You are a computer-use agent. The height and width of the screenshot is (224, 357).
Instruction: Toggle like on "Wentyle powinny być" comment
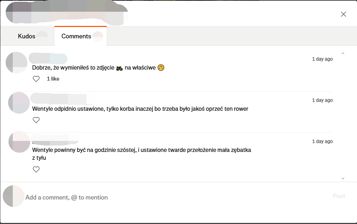(36, 169)
